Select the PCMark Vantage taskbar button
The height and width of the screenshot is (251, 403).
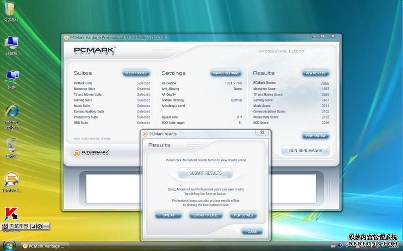(x=45, y=246)
